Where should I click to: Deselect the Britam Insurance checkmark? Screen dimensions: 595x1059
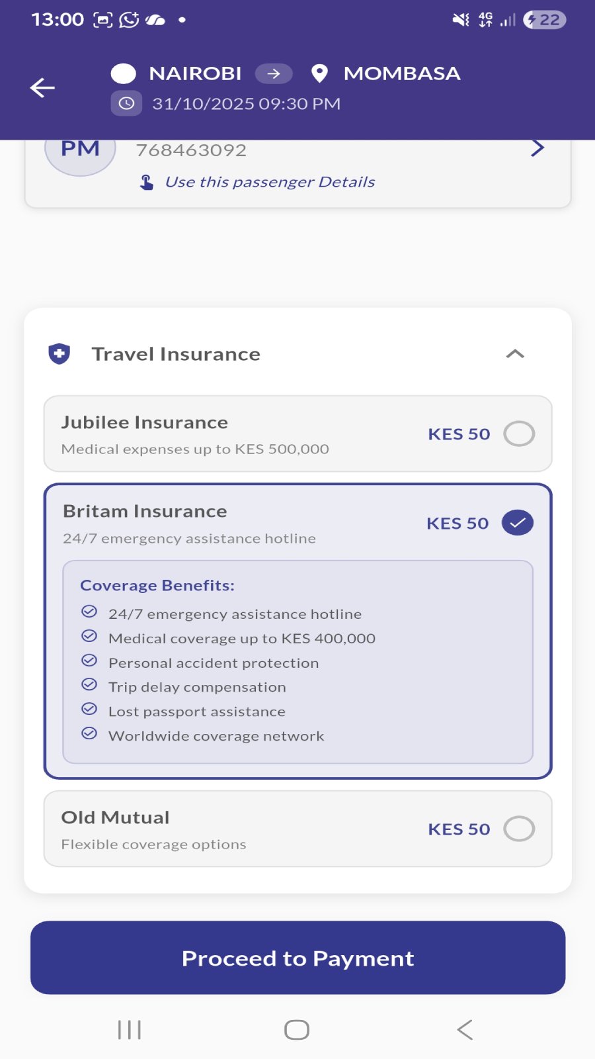point(517,523)
